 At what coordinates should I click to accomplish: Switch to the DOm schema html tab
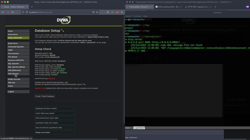(169, 7)
